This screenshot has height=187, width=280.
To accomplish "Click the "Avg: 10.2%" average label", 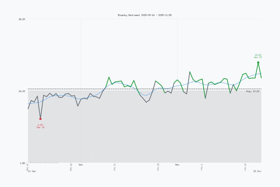I will point(252,91).
